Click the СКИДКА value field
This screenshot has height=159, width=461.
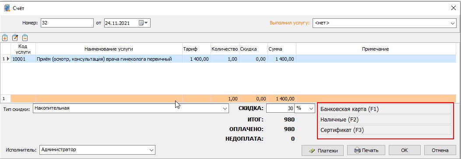pyautogui.click(x=281, y=108)
